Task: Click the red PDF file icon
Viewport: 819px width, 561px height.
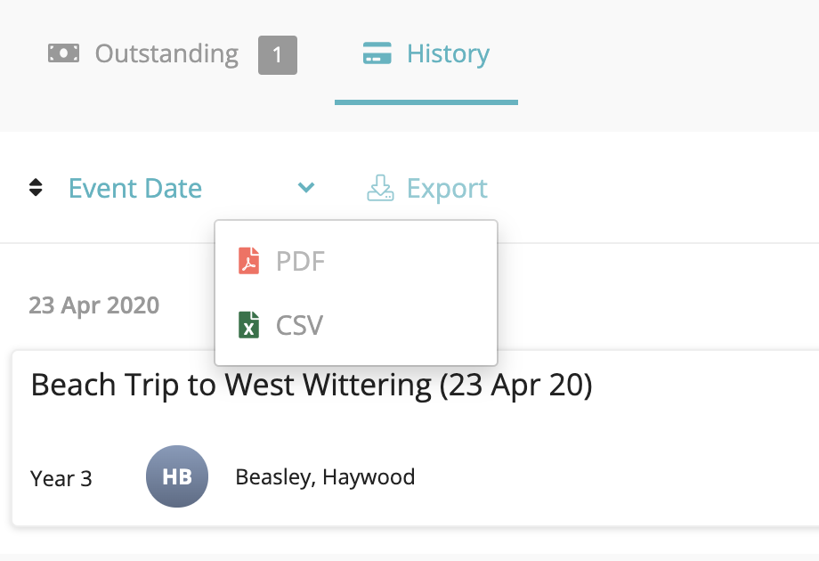Action: click(x=248, y=261)
